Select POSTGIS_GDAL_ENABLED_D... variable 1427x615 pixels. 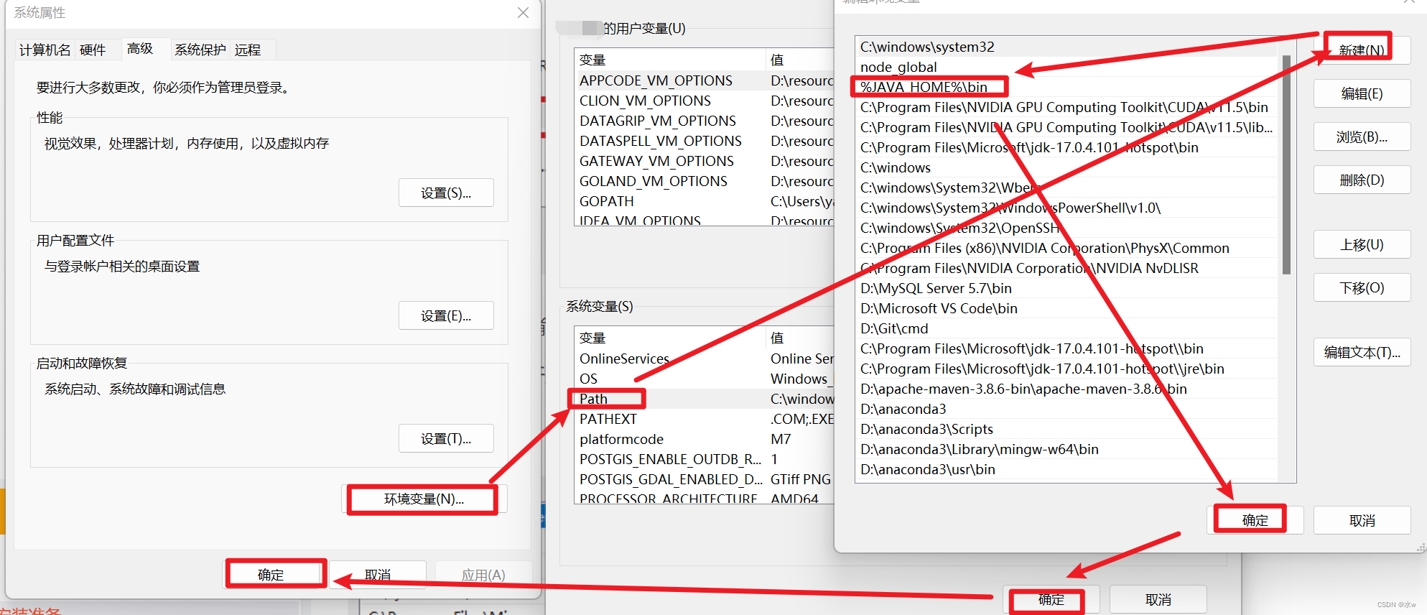[704, 479]
